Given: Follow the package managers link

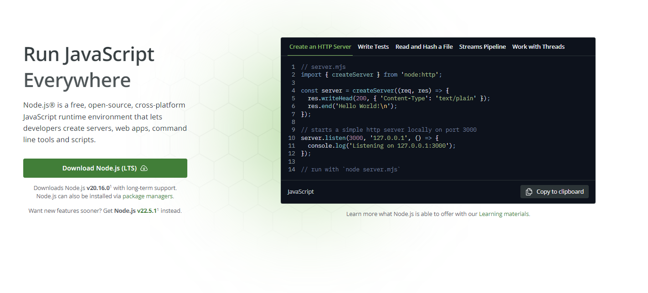Looking at the screenshot, I should 148,196.
